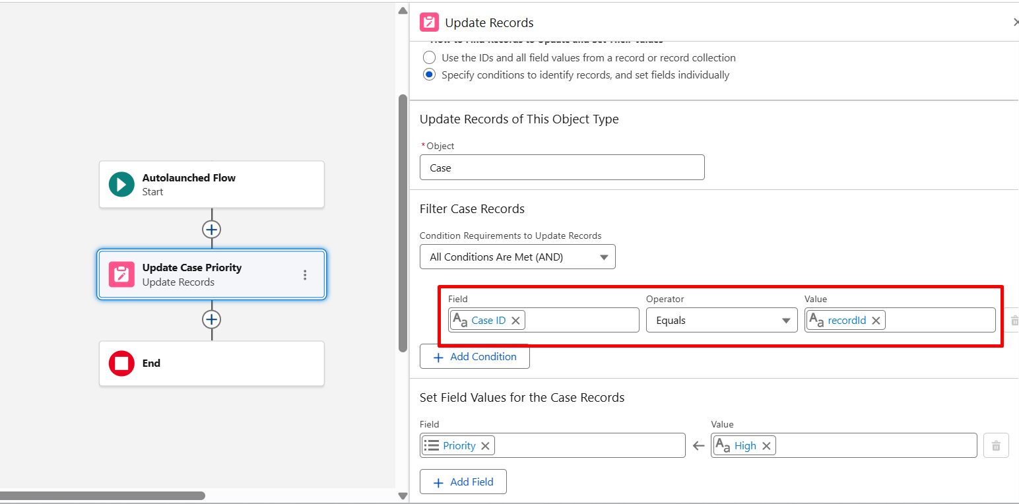Click the Autolaunched Flow start play icon
This screenshot has height=504, width=1019.
pos(121,184)
